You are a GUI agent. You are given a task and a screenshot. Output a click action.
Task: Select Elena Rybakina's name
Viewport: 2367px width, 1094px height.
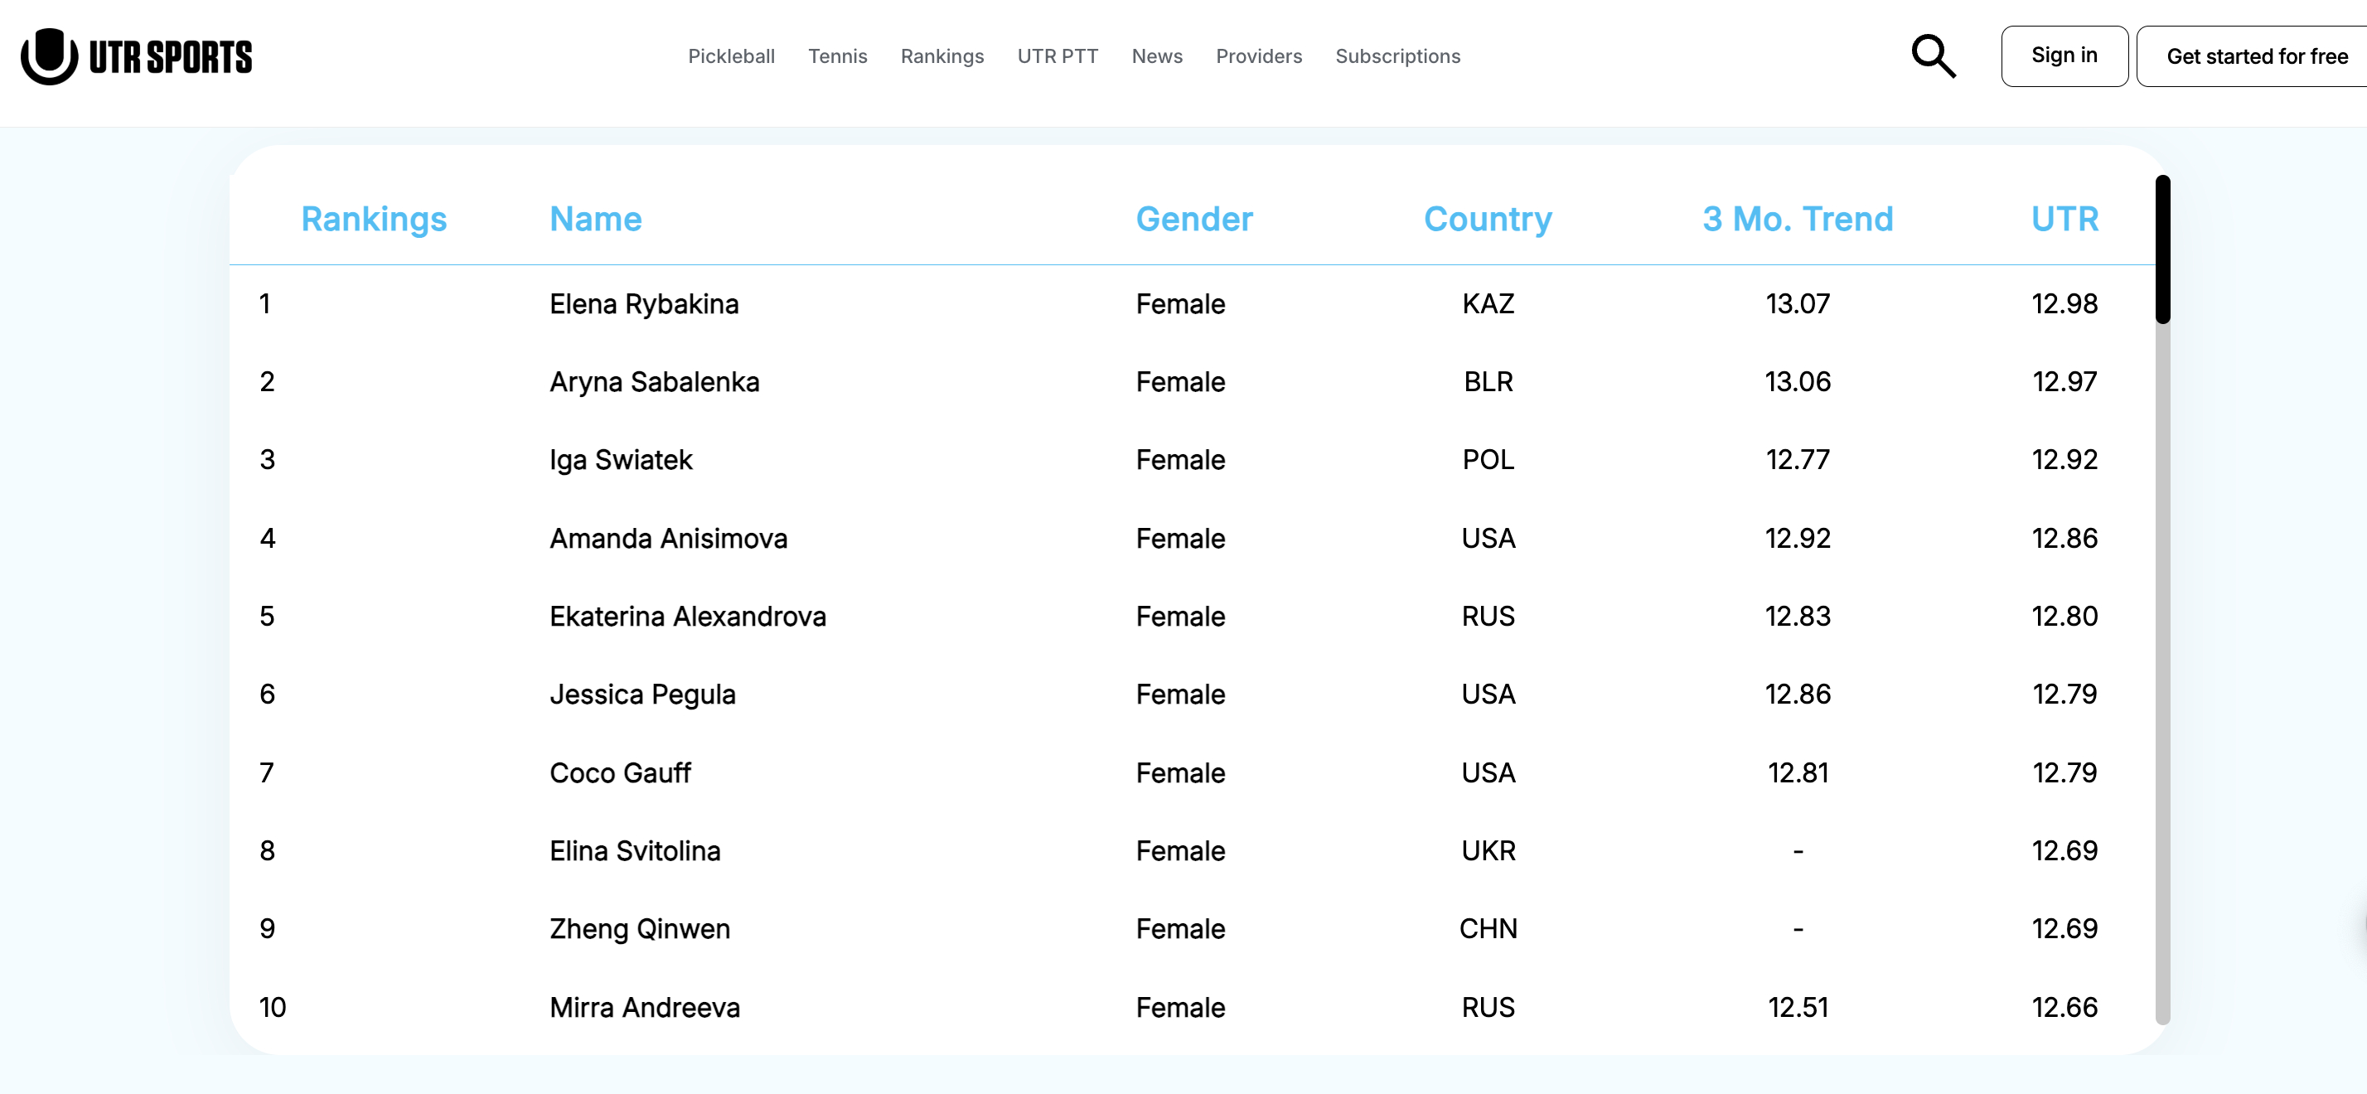643,304
